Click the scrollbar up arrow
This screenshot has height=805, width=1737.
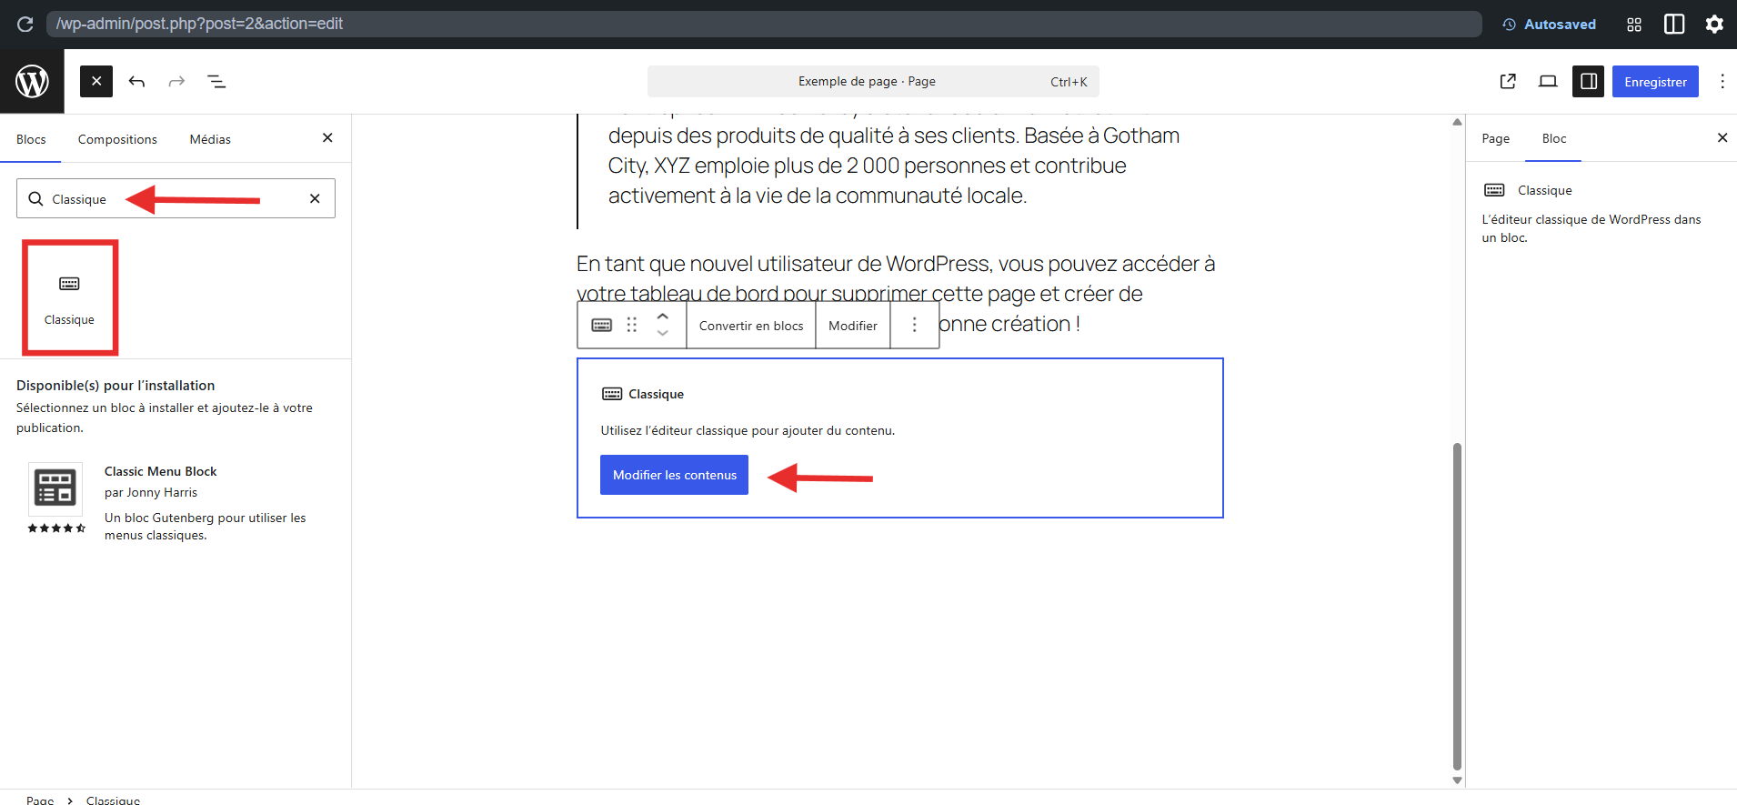[x=1457, y=122]
